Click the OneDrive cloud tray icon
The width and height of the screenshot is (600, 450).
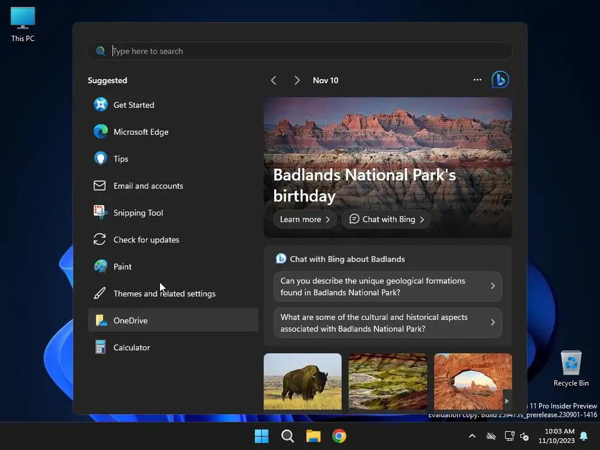[x=491, y=436]
